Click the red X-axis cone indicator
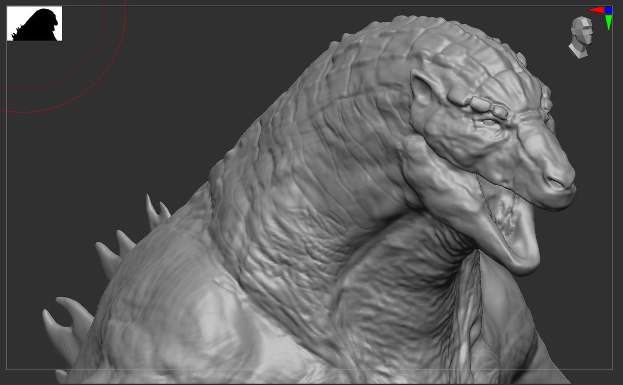This screenshot has width=623, height=385. (596, 10)
